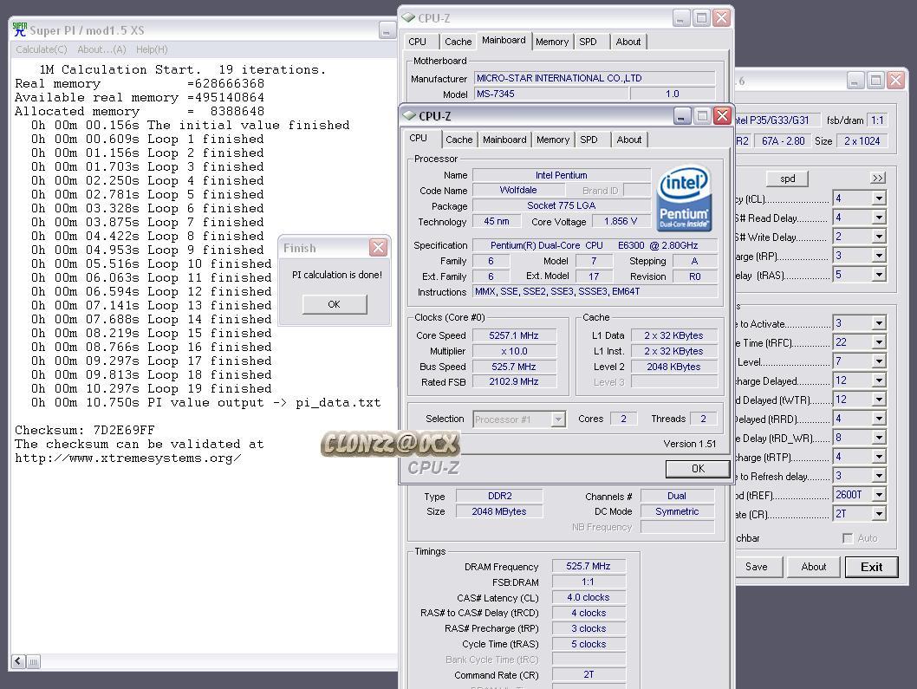Open the tWTR dropdown with value 12

point(879,400)
